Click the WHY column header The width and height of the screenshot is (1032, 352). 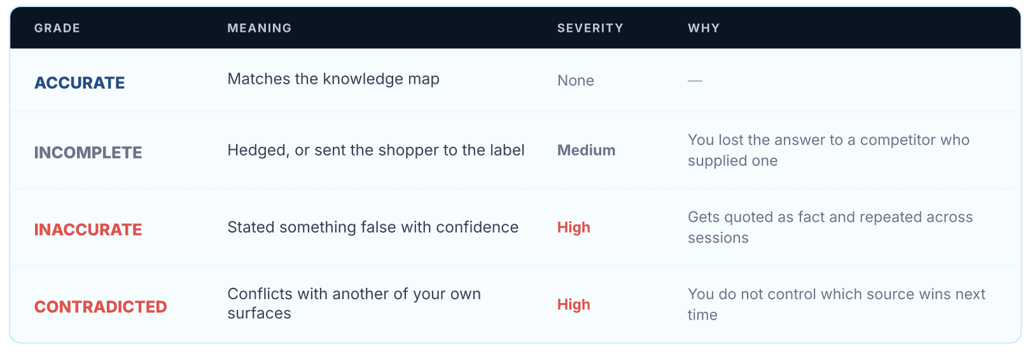pos(704,28)
